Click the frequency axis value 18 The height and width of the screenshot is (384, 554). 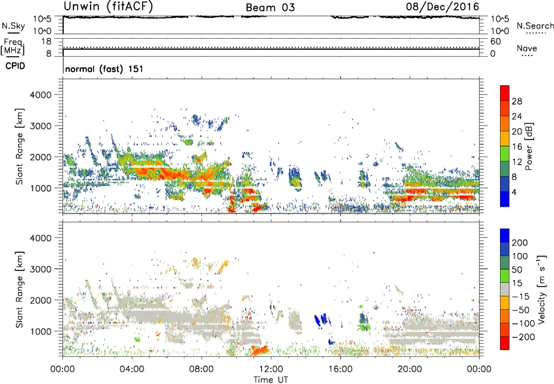click(x=46, y=42)
